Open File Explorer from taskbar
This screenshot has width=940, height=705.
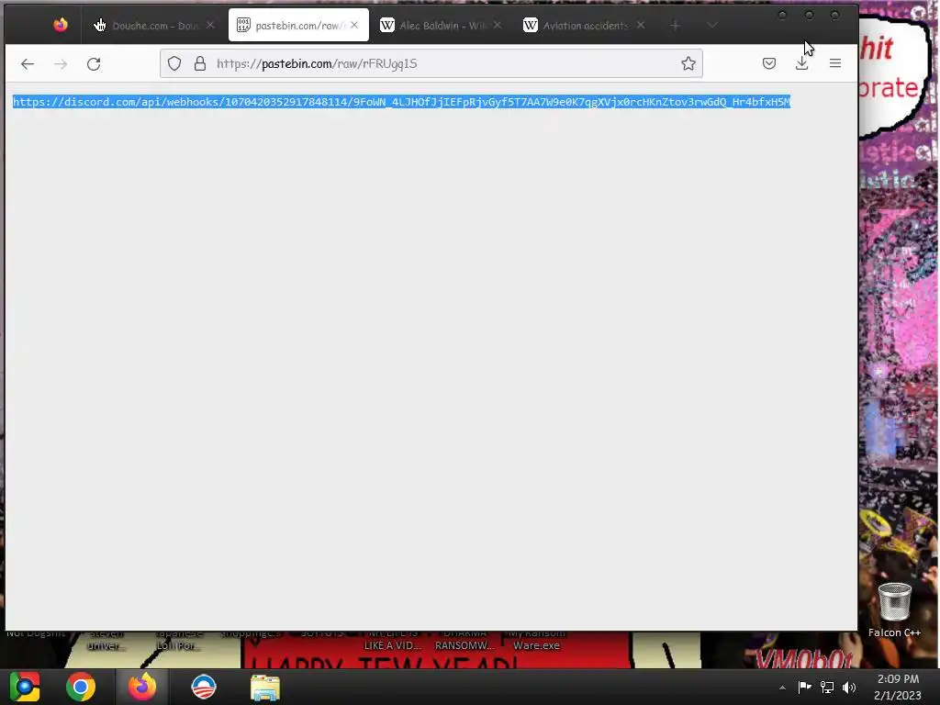[x=264, y=687]
